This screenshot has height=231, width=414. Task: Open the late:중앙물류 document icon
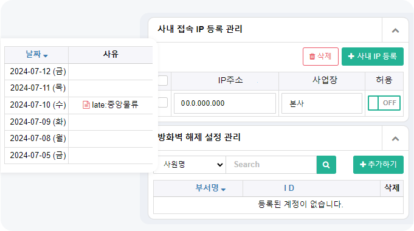pyautogui.click(x=86, y=105)
